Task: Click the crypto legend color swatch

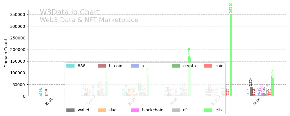Action: click(x=176, y=66)
